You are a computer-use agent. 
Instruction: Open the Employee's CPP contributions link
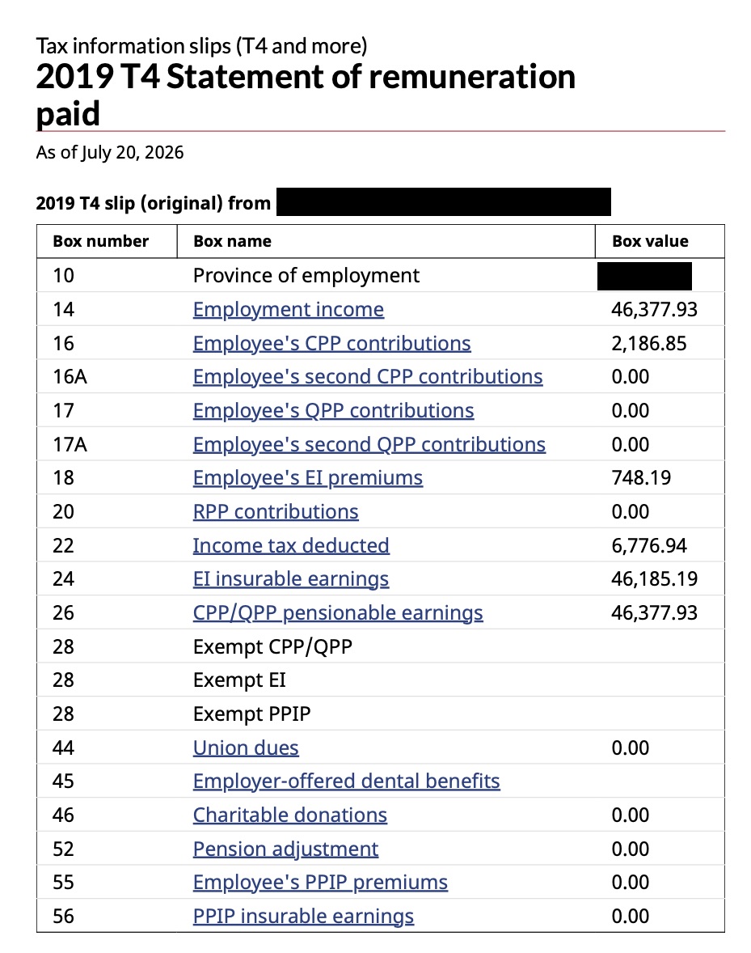pos(332,343)
